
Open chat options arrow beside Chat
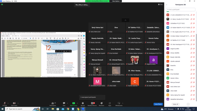[x=67, y=103]
